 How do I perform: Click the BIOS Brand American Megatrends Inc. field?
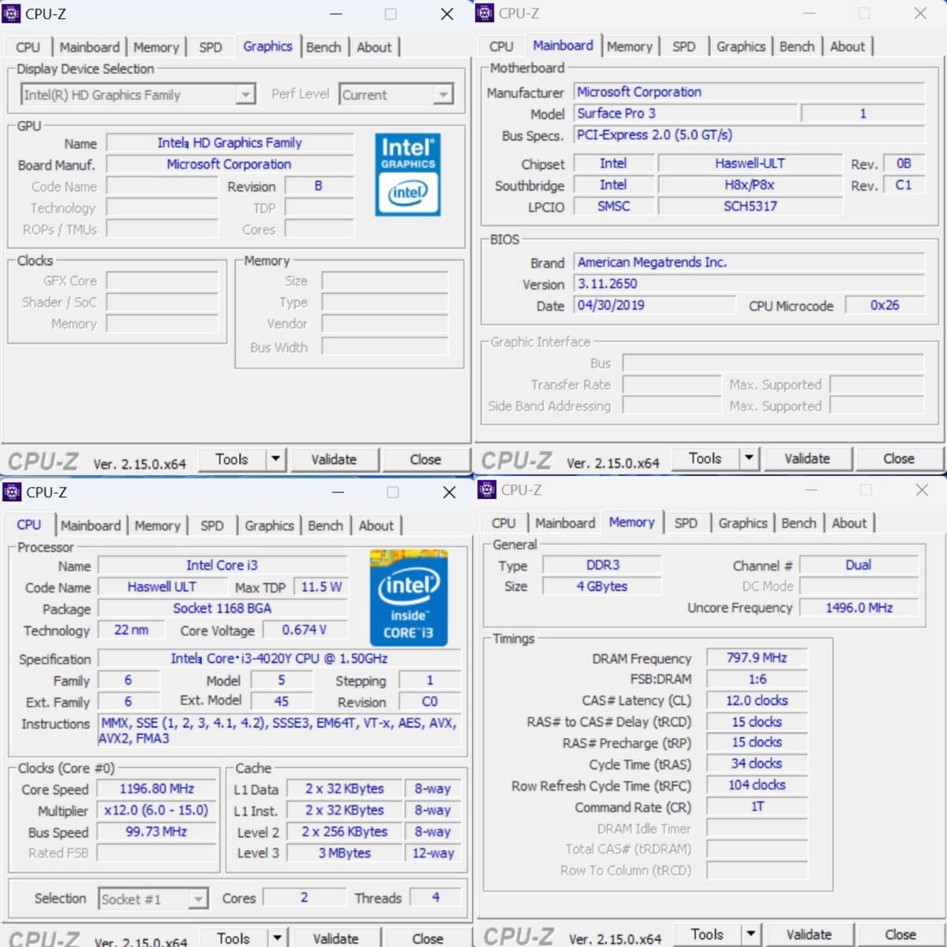click(x=749, y=263)
